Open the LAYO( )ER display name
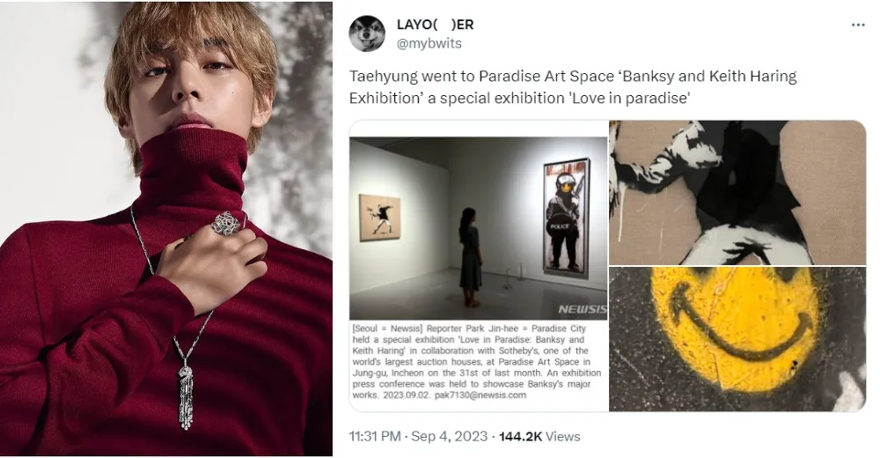The height and width of the screenshot is (458, 880). pyautogui.click(x=435, y=25)
